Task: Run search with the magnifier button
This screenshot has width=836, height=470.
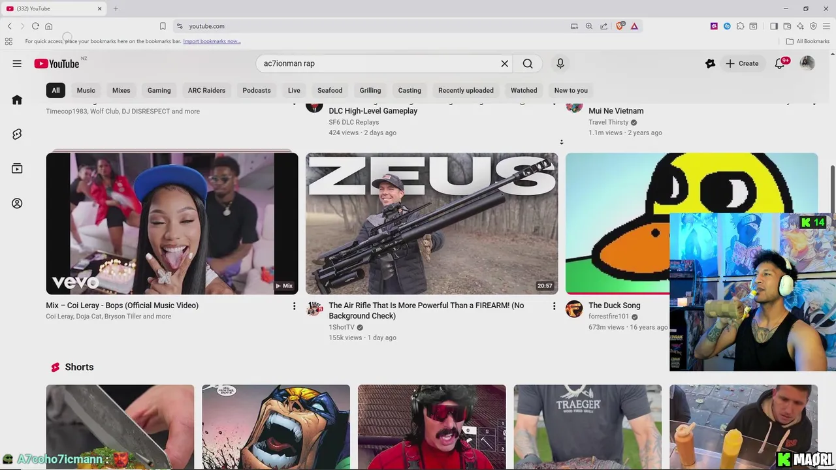Action: pyautogui.click(x=528, y=63)
